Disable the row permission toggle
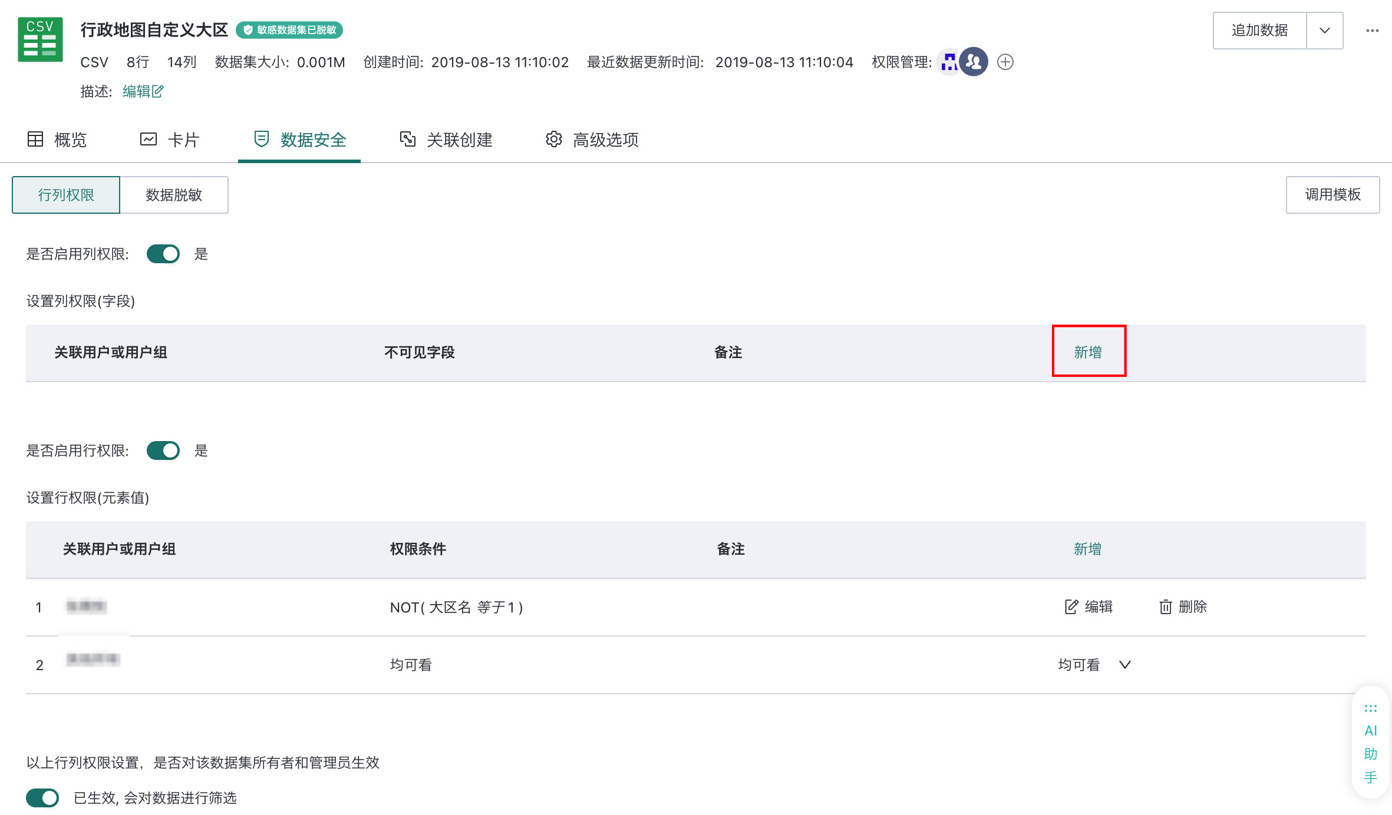Image resolution: width=1392 pixels, height=815 pixels. (x=163, y=450)
